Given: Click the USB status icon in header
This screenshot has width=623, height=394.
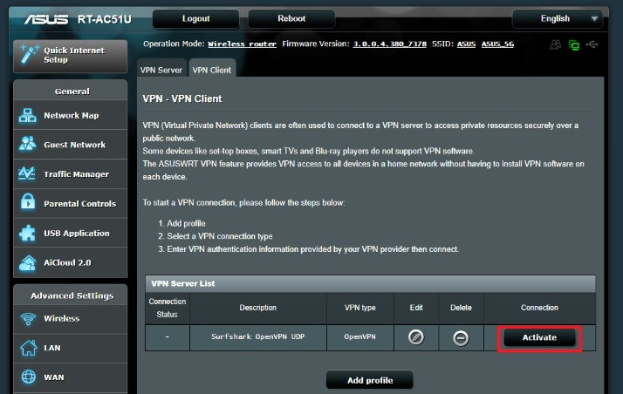Looking at the screenshot, I should (593, 44).
